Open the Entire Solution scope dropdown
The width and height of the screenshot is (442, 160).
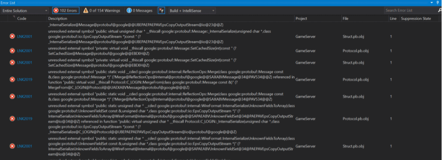pyautogui.click(x=25, y=10)
